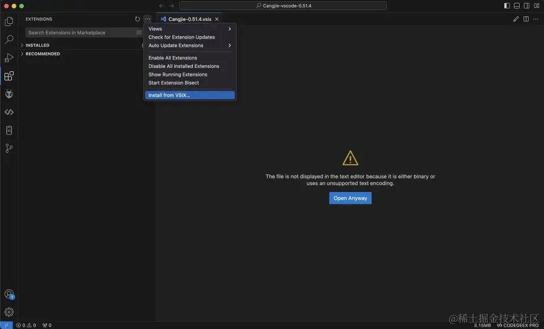Open Source Control view
Viewport: 544px width, 329px height.
(x=9, y=148)
